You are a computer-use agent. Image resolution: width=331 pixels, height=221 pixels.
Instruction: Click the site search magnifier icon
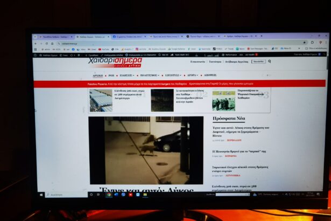coord(270,61)
